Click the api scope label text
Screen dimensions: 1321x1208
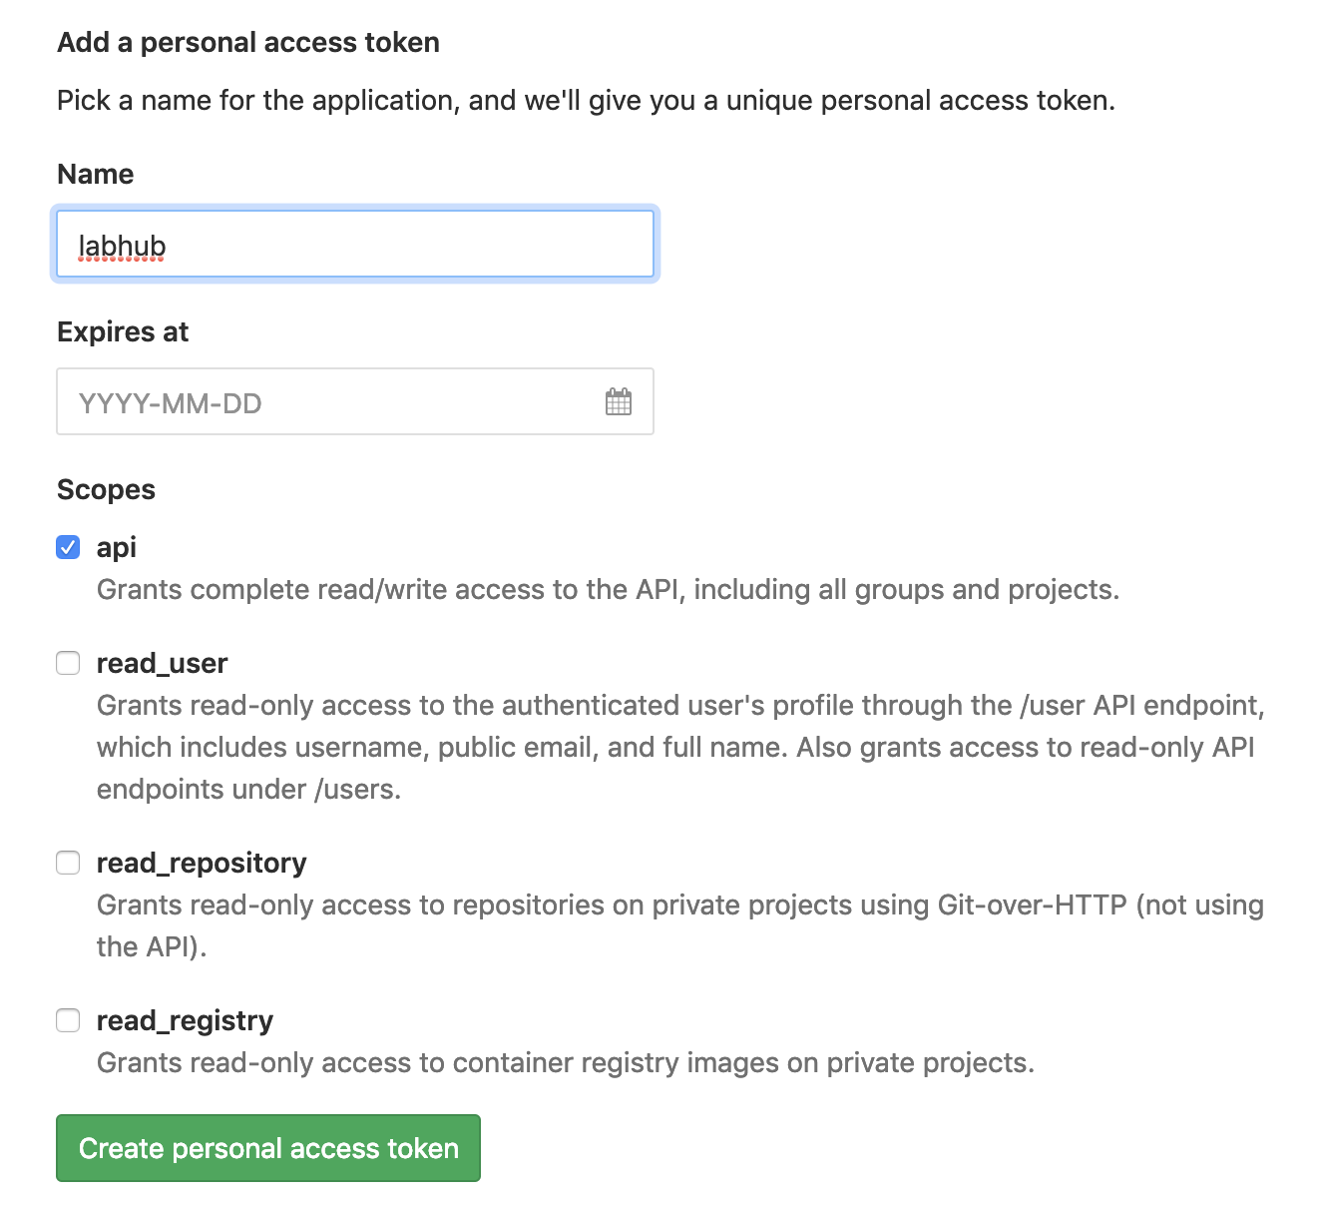(x=116, y=547)
